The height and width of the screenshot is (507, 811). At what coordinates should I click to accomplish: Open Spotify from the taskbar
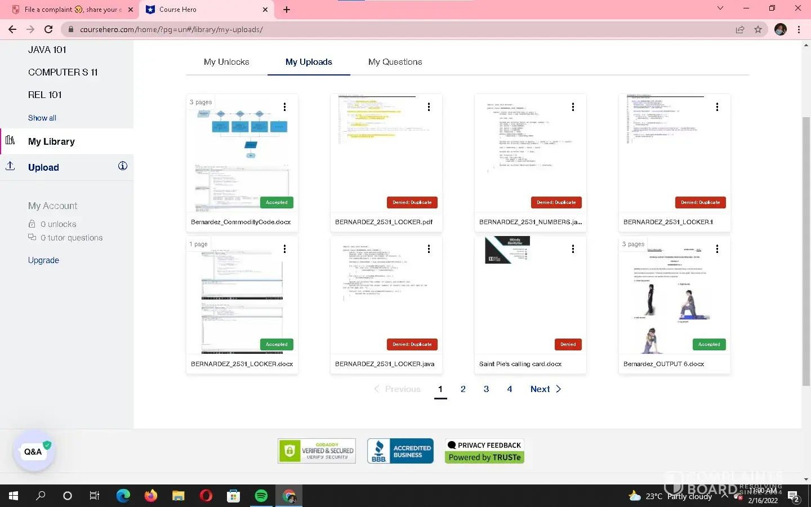point(261,496)
